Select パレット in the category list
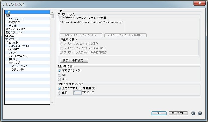The height and width of the screenshot is (122, 208). coord(27,26)
